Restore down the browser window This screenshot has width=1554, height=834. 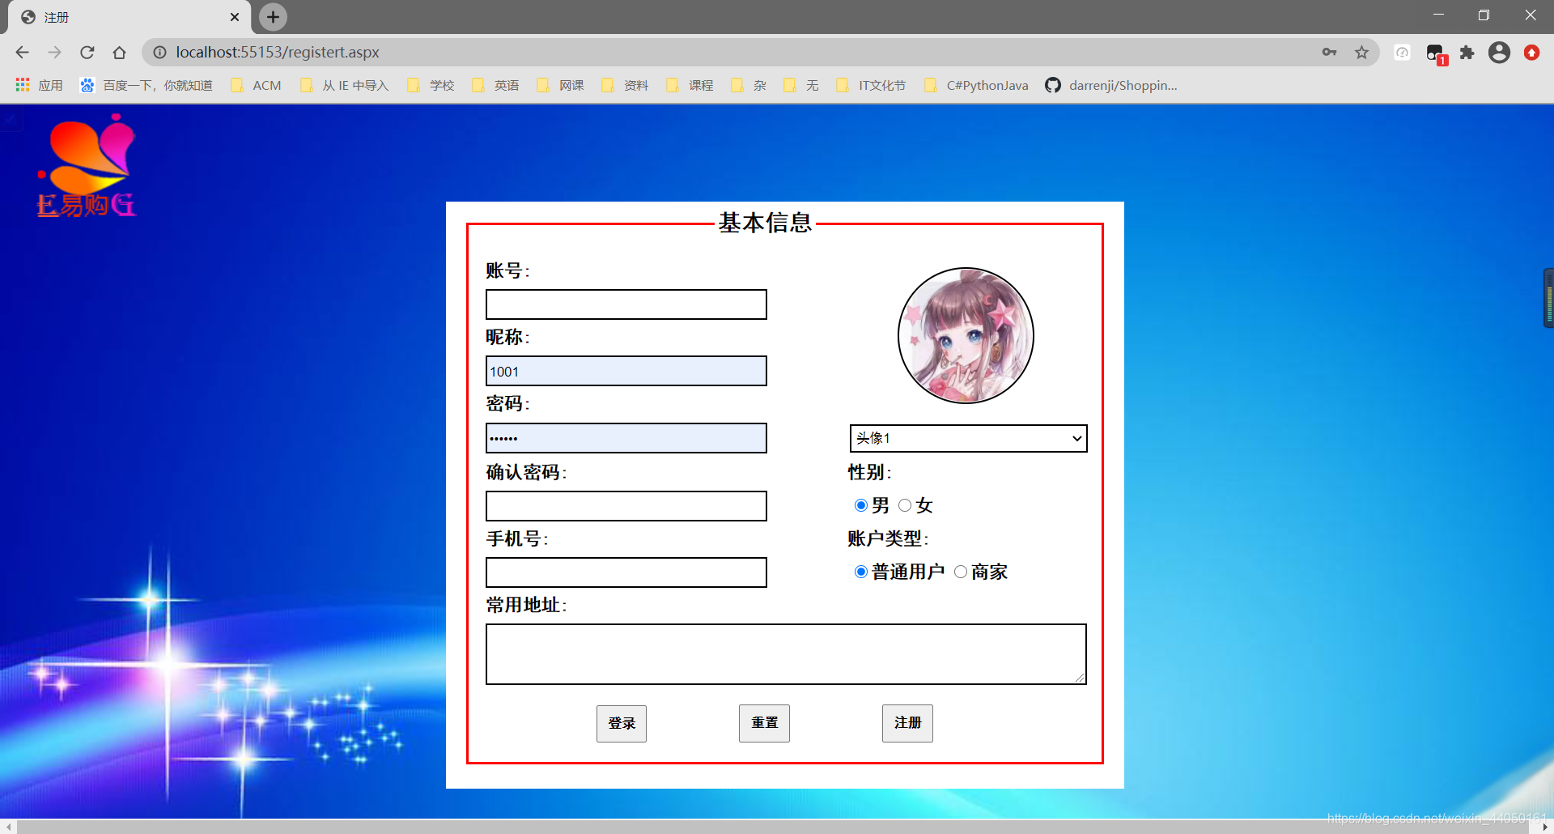click(1484, 15)
